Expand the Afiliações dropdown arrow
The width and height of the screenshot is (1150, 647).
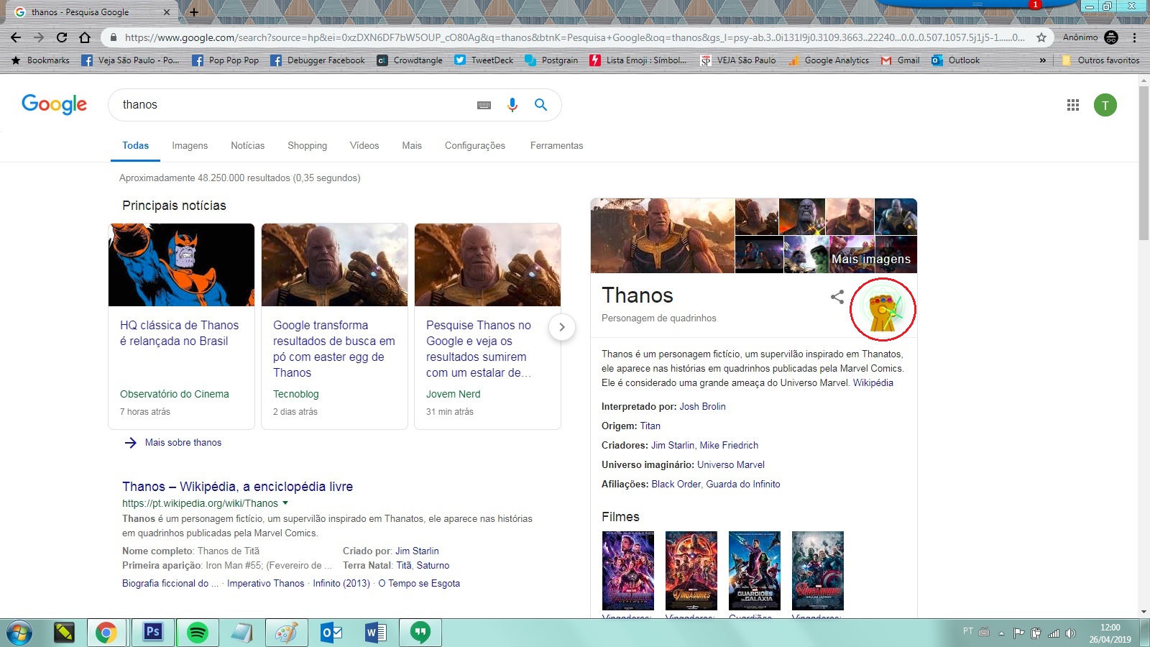tap(788, 484)
